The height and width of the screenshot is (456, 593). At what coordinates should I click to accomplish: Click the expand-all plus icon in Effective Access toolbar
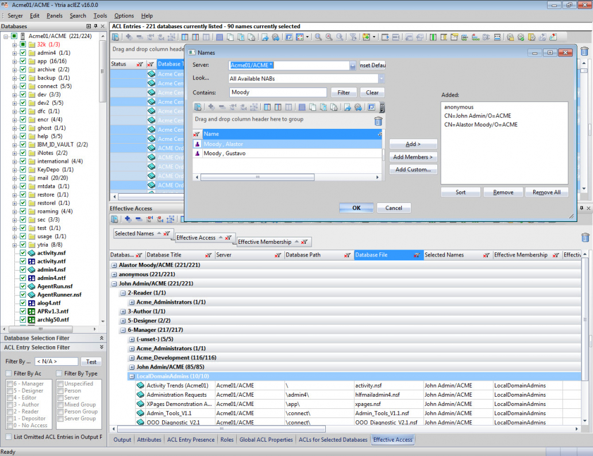128,219
